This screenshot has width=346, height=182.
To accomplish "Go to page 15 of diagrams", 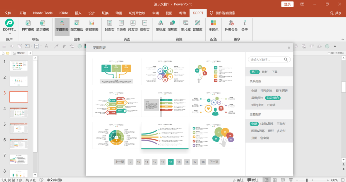I will pos(179,162).
